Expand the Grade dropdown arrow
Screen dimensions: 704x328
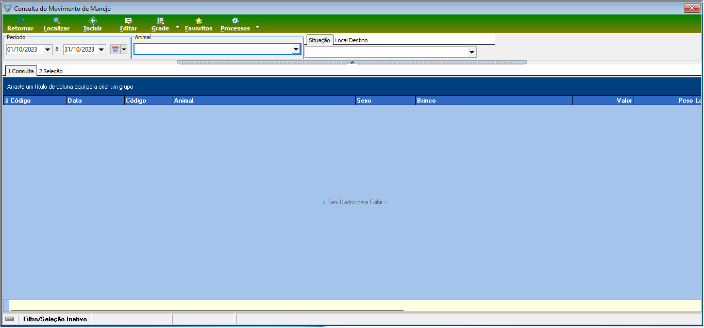pyautogui.click(x=177, y=26)
